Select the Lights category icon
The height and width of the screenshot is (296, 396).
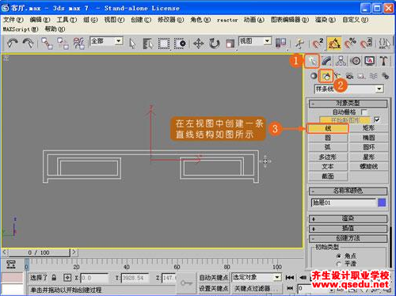[337, 76]
